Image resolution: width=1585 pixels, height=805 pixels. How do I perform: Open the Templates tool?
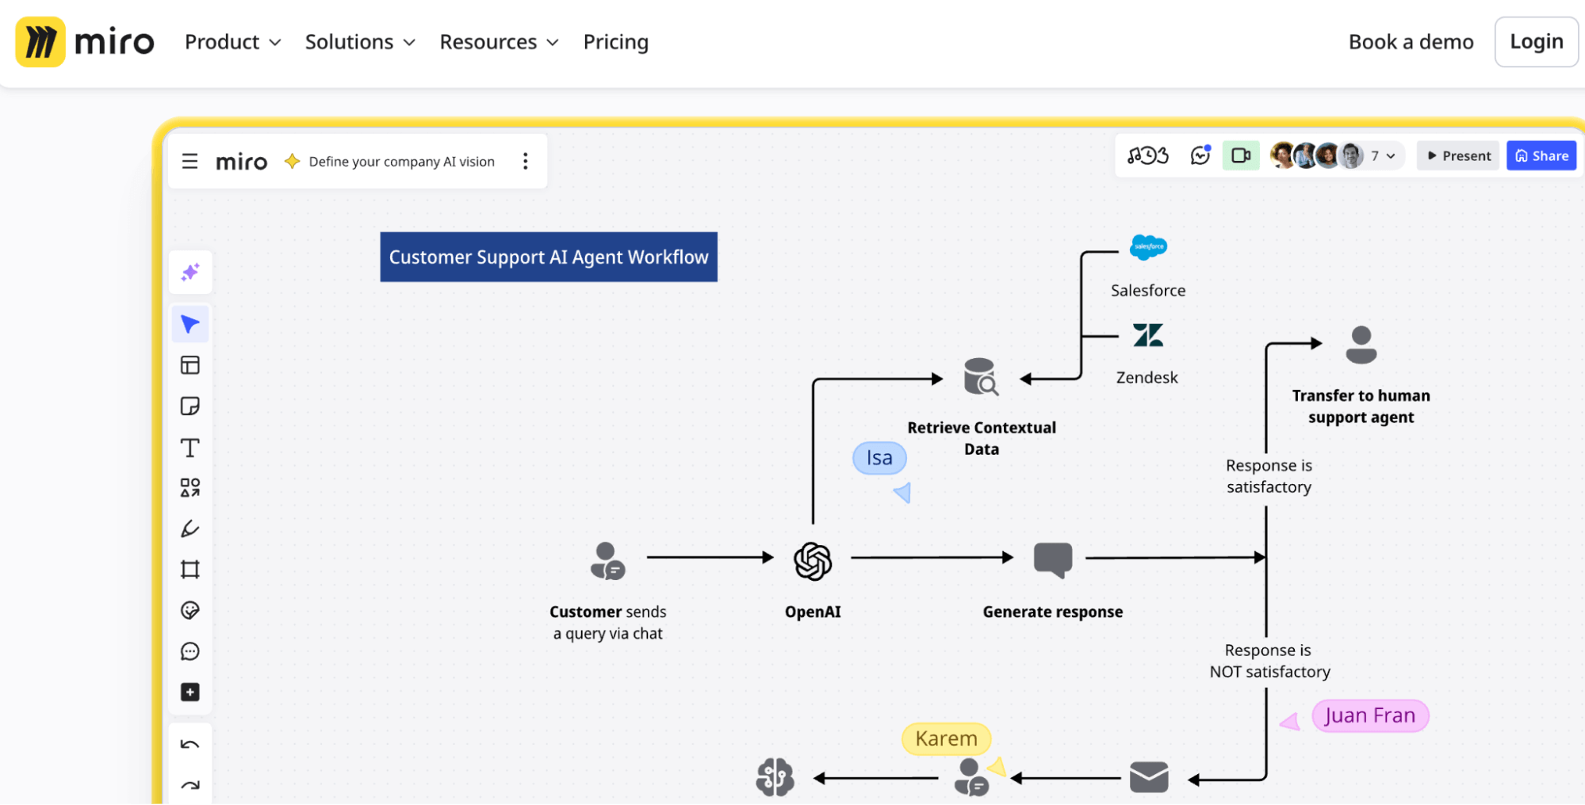(190, 365)
